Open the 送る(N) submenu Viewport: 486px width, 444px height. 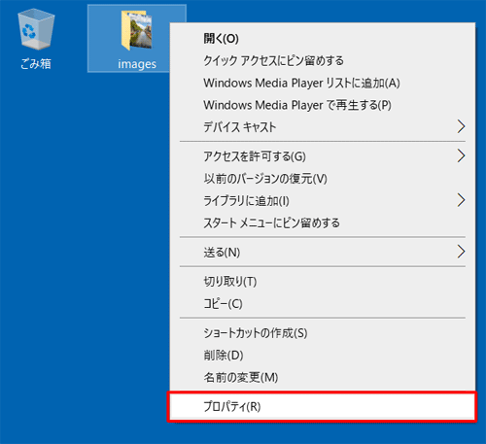click(323, 252)
